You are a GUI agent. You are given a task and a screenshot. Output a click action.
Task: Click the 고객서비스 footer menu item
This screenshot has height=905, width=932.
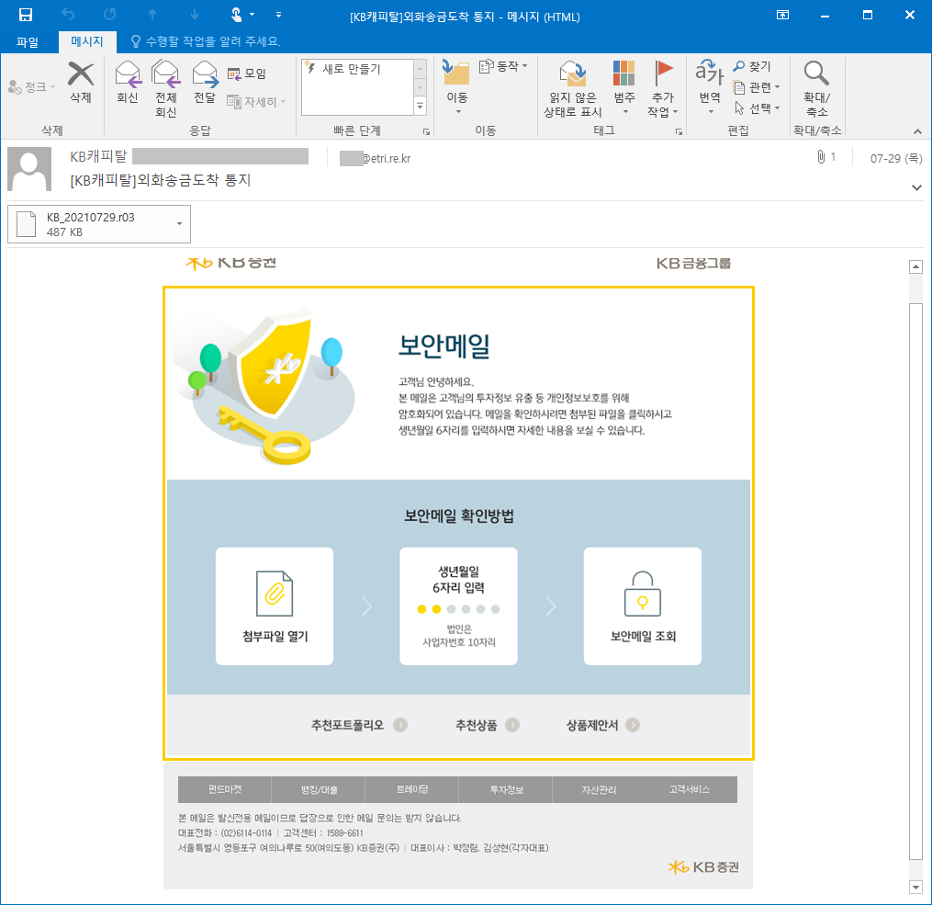[690, 789]
